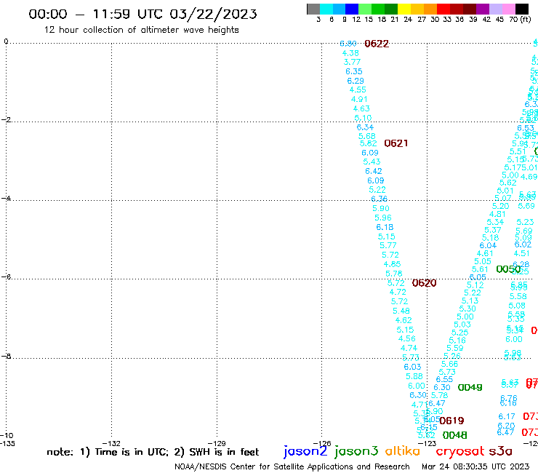
Task: Click the 0622 pass time marker
Action: pyautogui.click(x=377, y=44)
